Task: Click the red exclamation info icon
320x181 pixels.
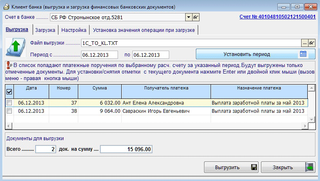Action: click(9, 65)
